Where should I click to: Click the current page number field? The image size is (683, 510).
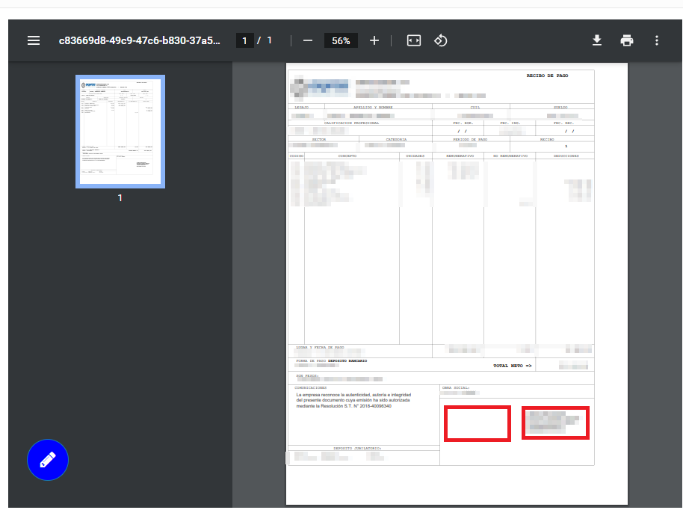tap(244, 40)
